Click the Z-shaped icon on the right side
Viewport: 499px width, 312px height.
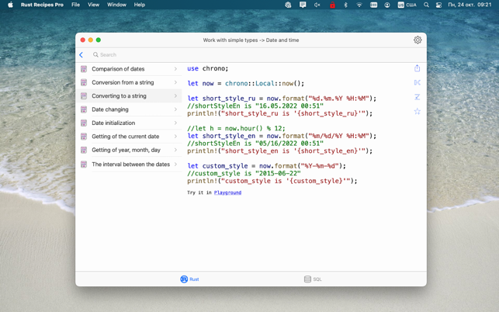418,97
